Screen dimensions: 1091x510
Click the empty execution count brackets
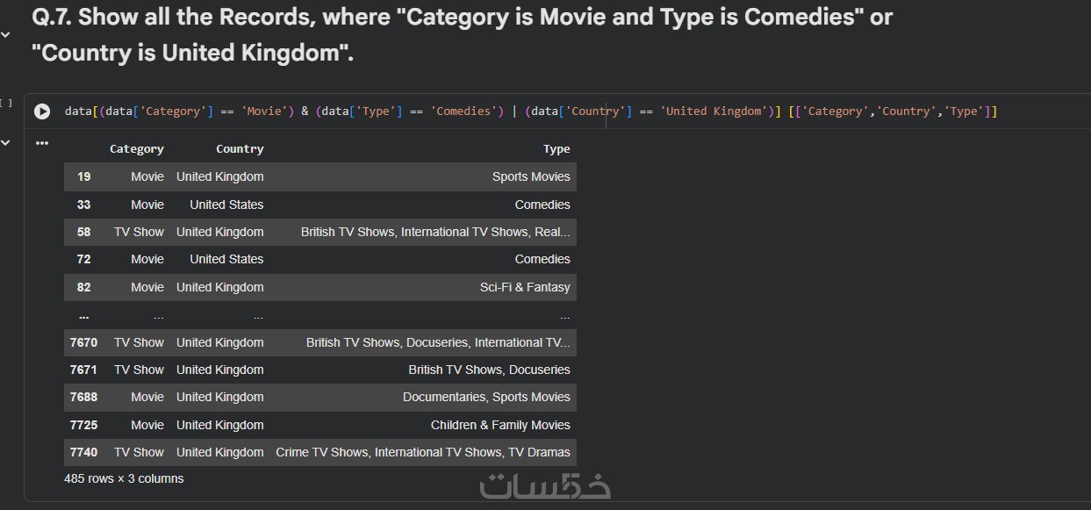pos(6,104)
